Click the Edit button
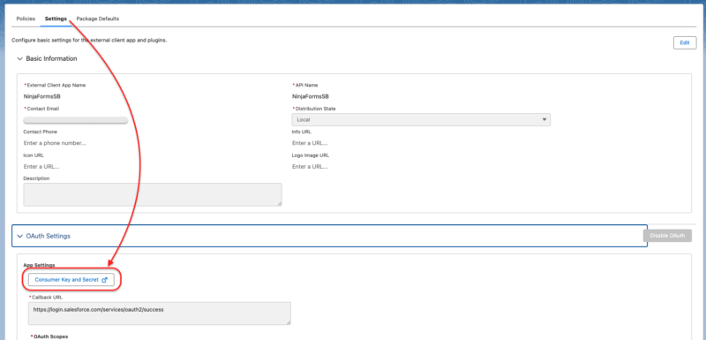Viewport: 706px width, 340px height. [685, 42]
